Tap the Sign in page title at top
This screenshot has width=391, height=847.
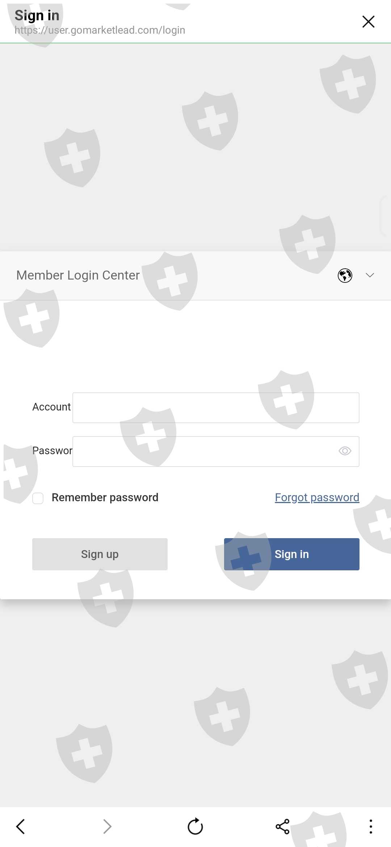click(37, 16)
